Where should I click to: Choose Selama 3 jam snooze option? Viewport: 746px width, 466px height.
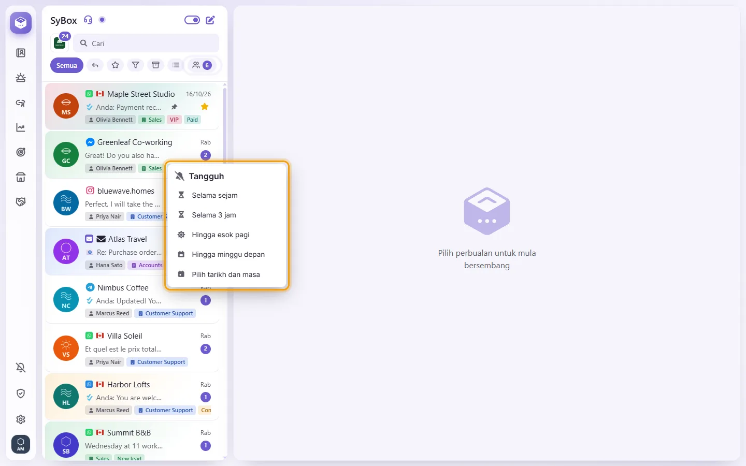coord(226,215)
